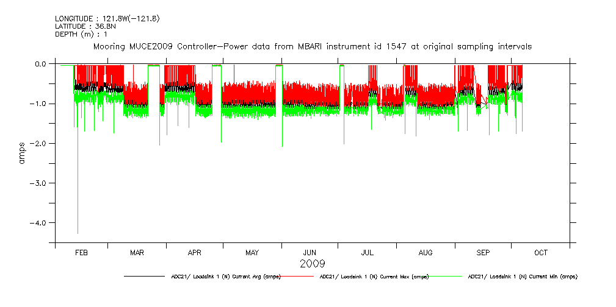This screenshot has height=307, width=616.
Task: Click the AUG month label
Action: pos(426,252)
